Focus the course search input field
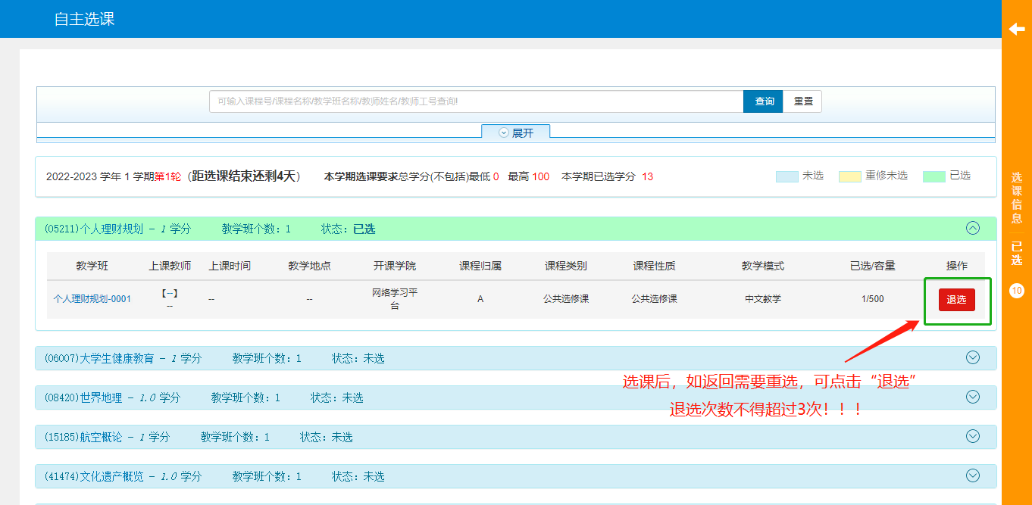1032x505 pixels. [476, 101]
